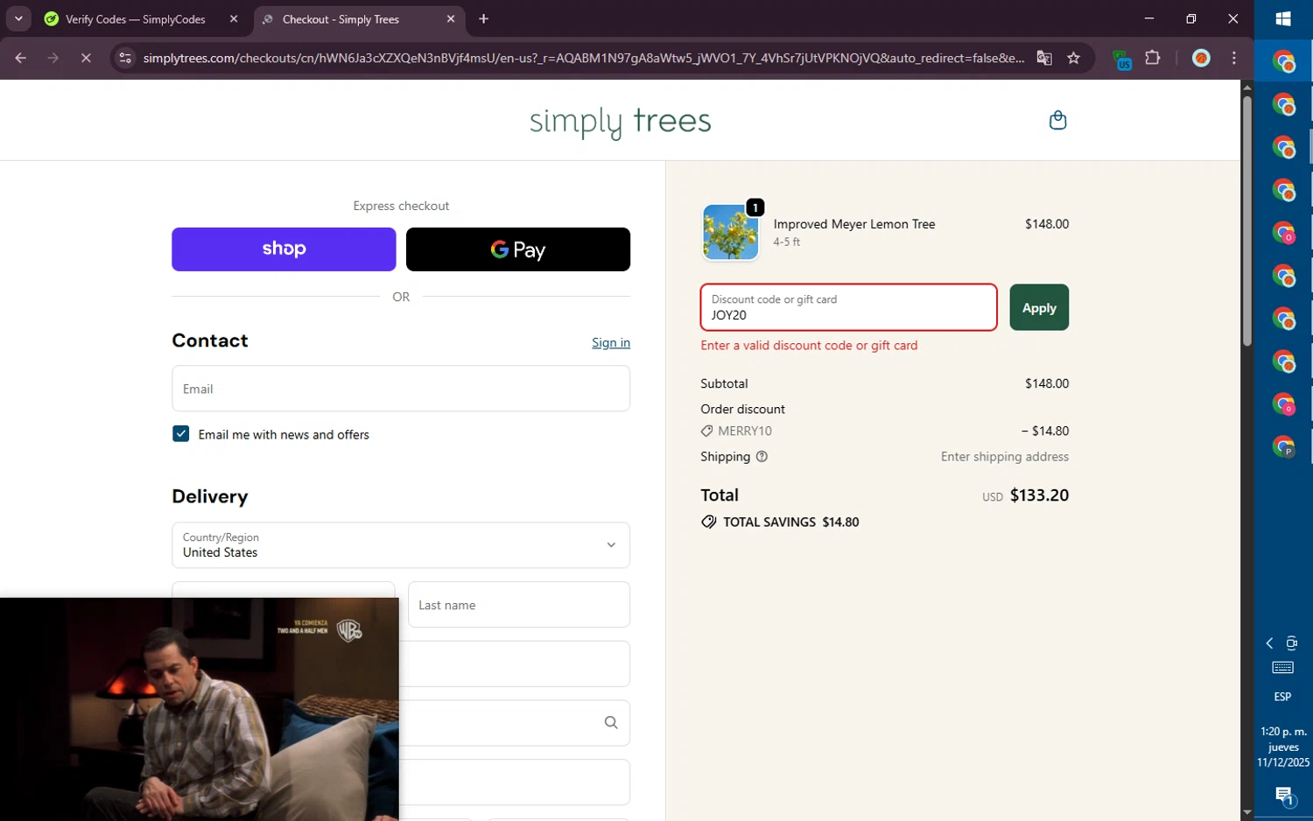Open the green US extension icon

(x=1122, y=59)
